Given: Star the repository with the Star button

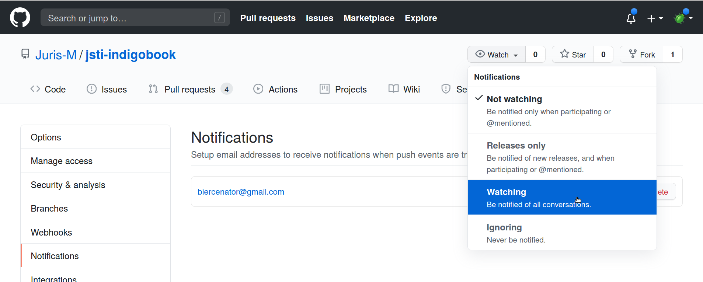Looking at the screenshot, I should (x=573, y=55).
